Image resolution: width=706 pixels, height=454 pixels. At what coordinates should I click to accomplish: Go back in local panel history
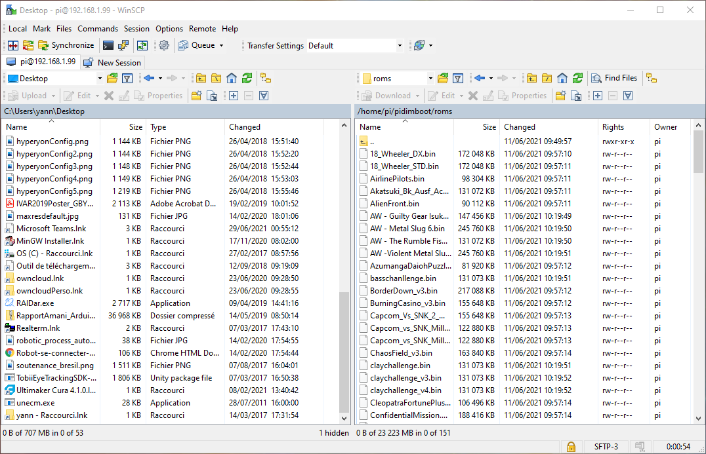point(149,79)
